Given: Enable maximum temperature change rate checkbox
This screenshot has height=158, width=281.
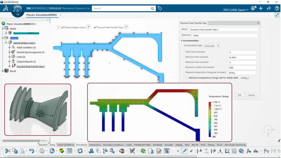Looking at the screenshot, I should (186, 78).
